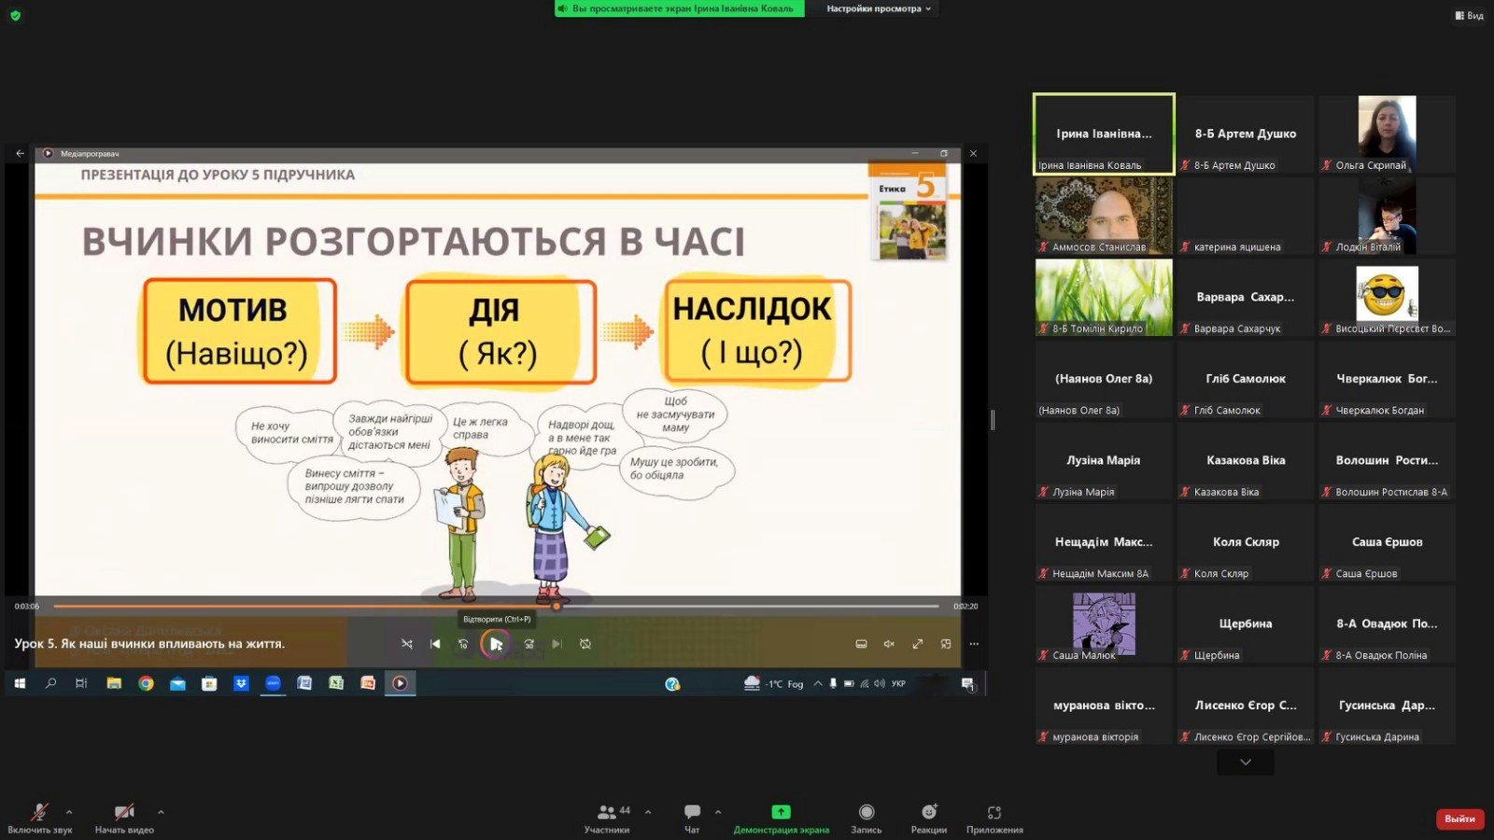Select the 8-Б Томілін Кирило tile
The image size is (1494, 840).
(x=1104, y=297)
